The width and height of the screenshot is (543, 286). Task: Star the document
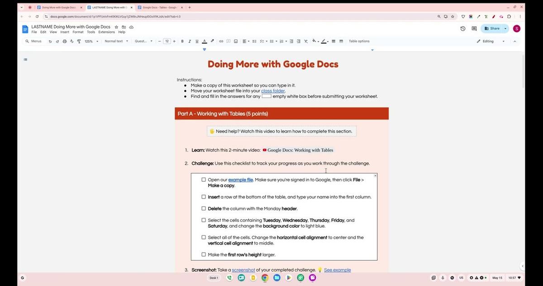[x=116, y=27]
